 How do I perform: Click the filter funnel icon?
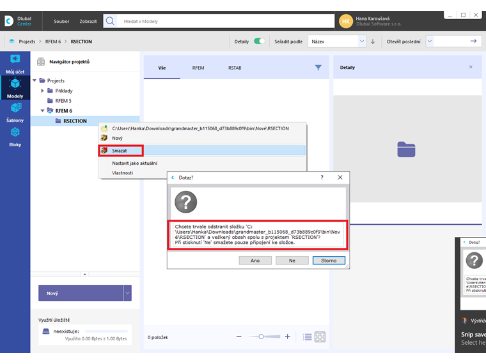[318, 68]
